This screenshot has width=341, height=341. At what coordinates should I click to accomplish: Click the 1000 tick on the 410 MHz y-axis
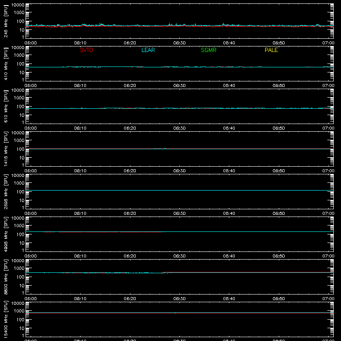(x=19, y=55)
